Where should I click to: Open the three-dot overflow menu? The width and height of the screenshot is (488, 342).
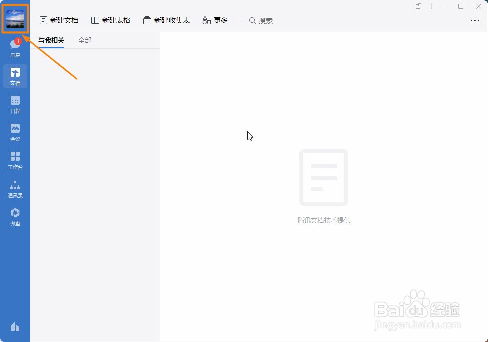475,20
